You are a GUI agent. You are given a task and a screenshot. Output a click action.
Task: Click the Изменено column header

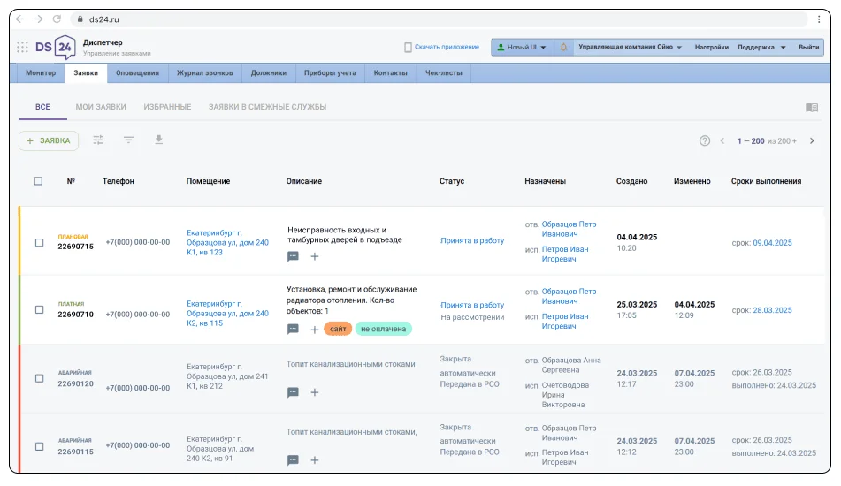tap(692, 181)
